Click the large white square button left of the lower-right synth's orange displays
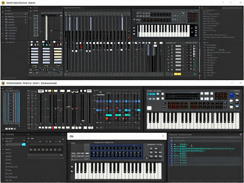244x183 pixels. (149, 108)
